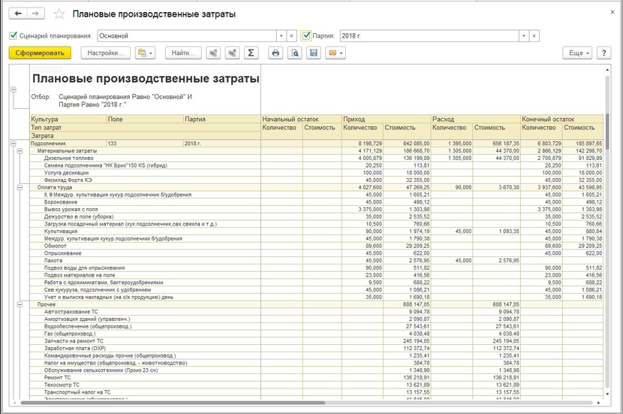The image size is (623, 414).
Task: Click the 'Сформировать' button
Action: tap(40, 53)
